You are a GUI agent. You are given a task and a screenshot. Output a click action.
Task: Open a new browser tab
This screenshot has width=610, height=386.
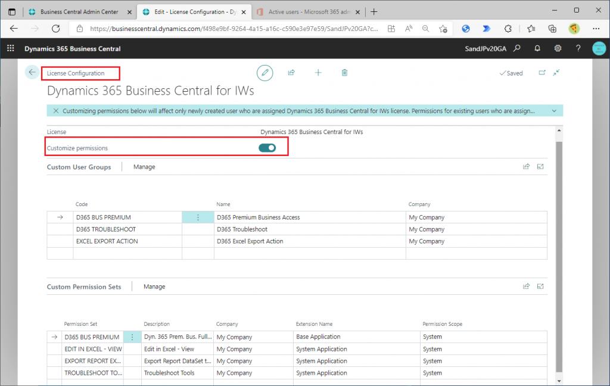click(x=374, y=12)
